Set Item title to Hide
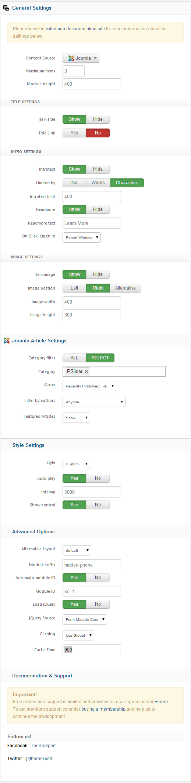Screen dimensions: 191x783 tap(98, 119)
